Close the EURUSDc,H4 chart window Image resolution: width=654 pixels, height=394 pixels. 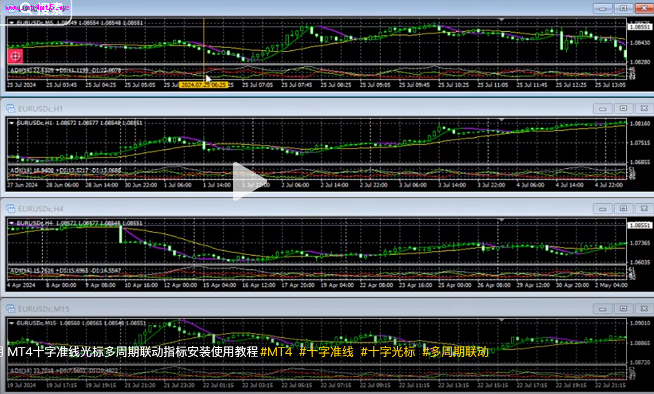coord(644,208)
